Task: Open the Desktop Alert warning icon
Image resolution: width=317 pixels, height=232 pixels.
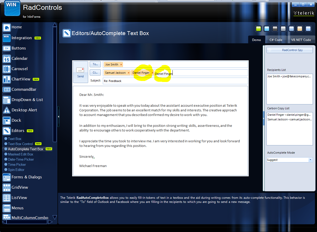Action: pyautogui.click(x=6, y=110)
